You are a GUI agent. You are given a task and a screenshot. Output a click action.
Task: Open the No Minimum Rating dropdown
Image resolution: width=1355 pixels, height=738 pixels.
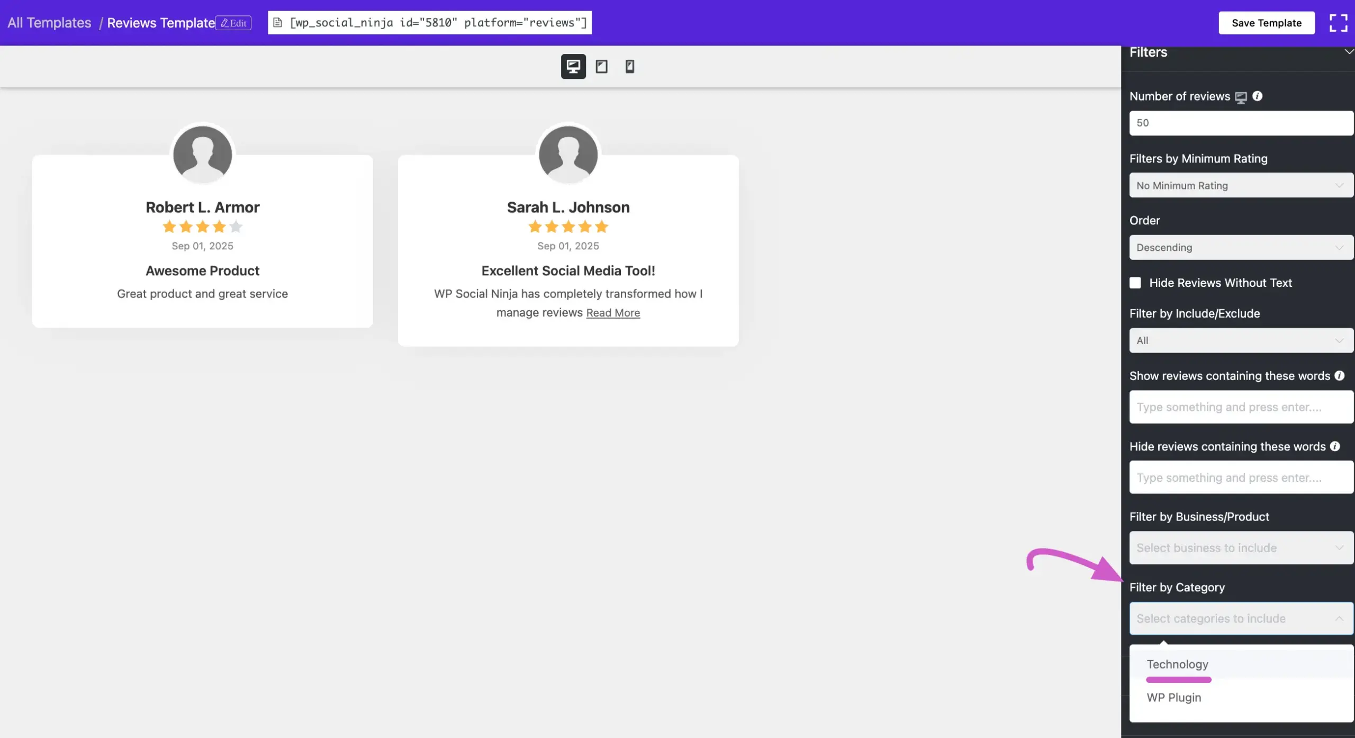point(1241,185)
